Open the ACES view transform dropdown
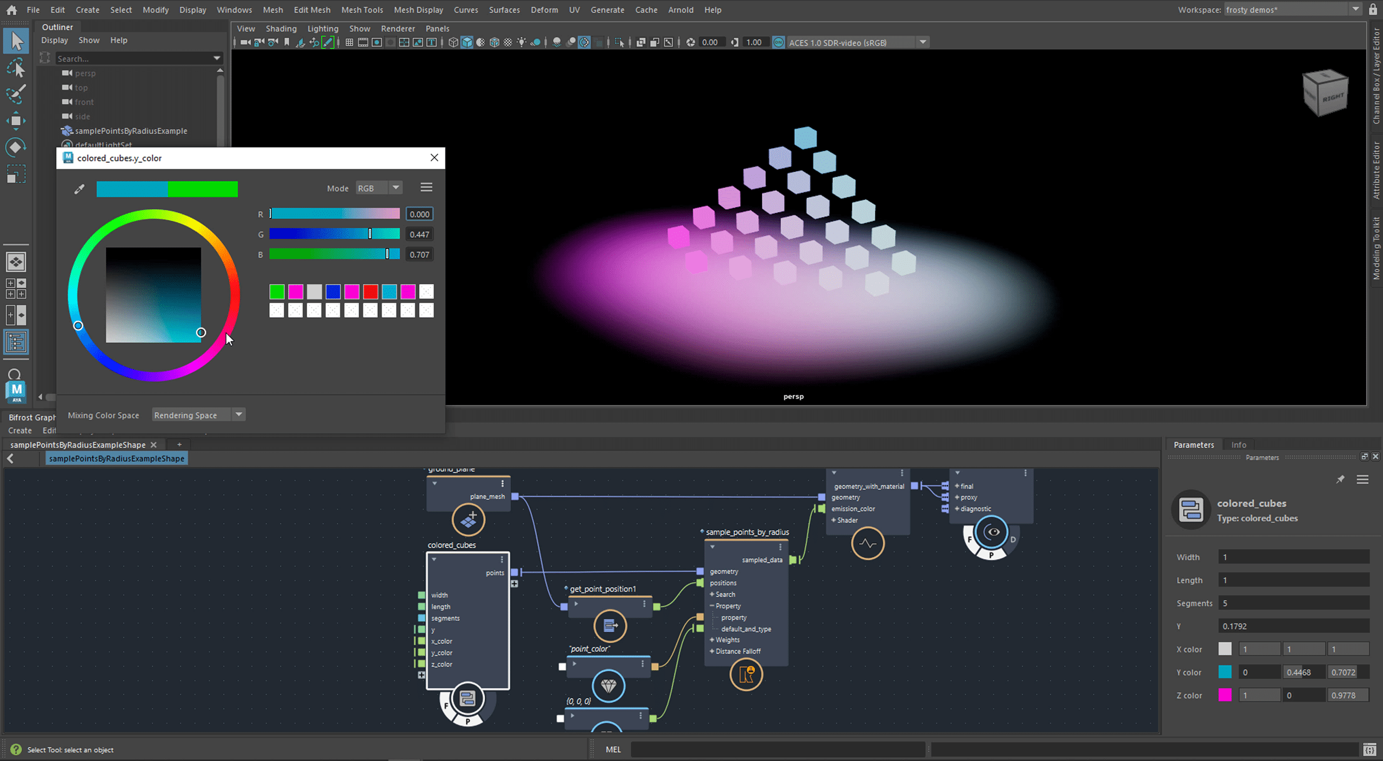The image size is (1383, 761). [858, 43]
